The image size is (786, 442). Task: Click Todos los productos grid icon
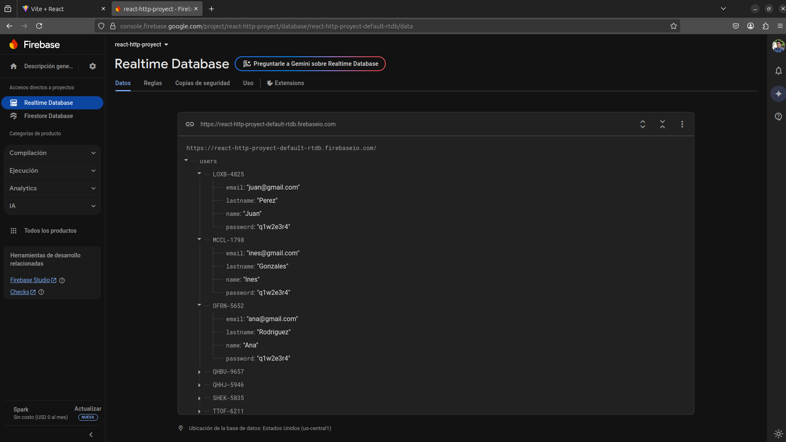pyautogui.click(x=14, y=231)
